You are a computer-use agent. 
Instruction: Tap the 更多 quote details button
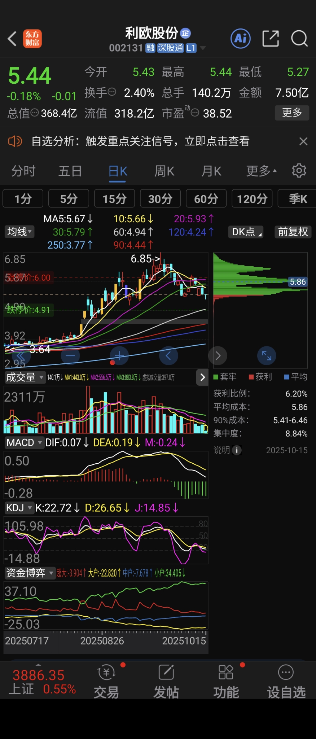[292, 113]
